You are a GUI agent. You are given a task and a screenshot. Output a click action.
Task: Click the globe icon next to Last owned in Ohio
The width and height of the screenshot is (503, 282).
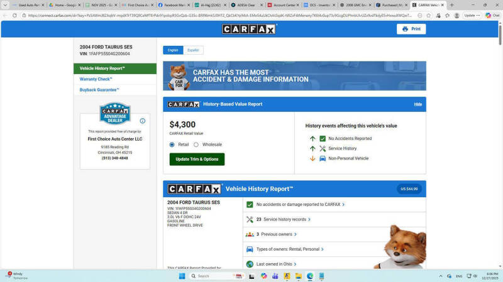click(x=250, y=264)
